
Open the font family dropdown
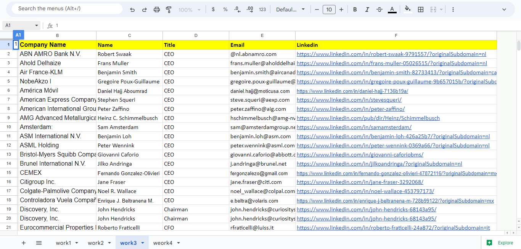coord(291,10)
